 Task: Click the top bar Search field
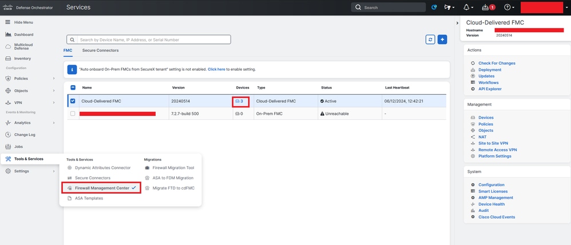pyautogui.click(x=388, y=7)
